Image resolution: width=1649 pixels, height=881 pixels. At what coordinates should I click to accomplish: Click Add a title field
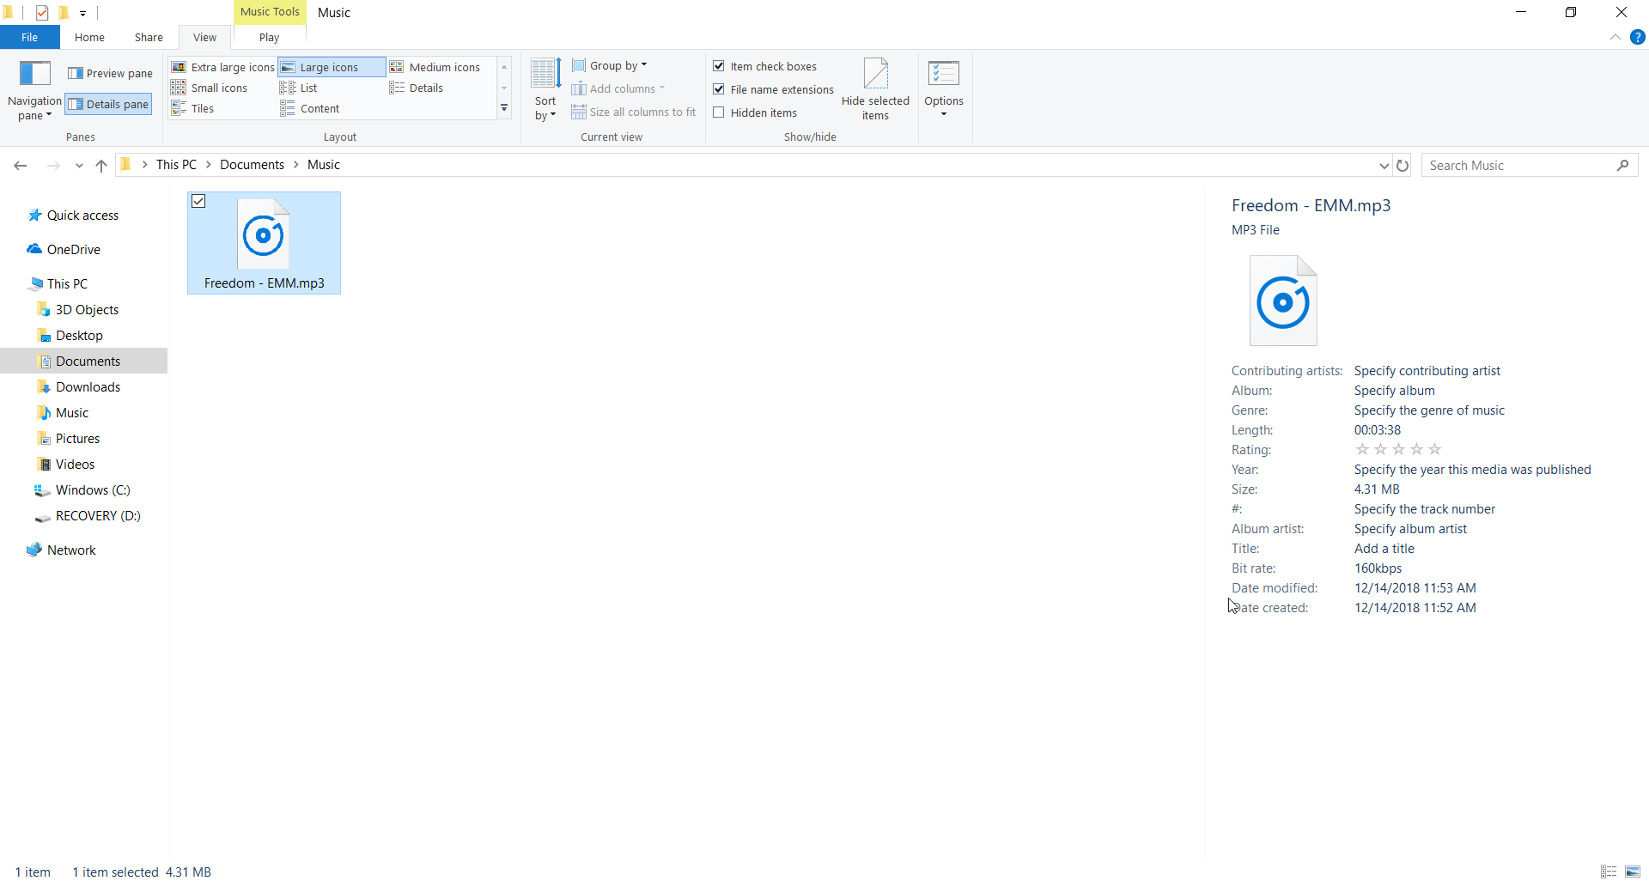1384,549
